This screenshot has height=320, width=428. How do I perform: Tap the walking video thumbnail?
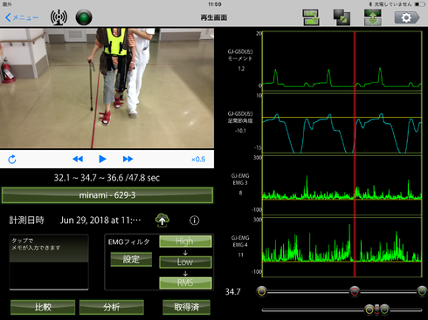(107, 88)
